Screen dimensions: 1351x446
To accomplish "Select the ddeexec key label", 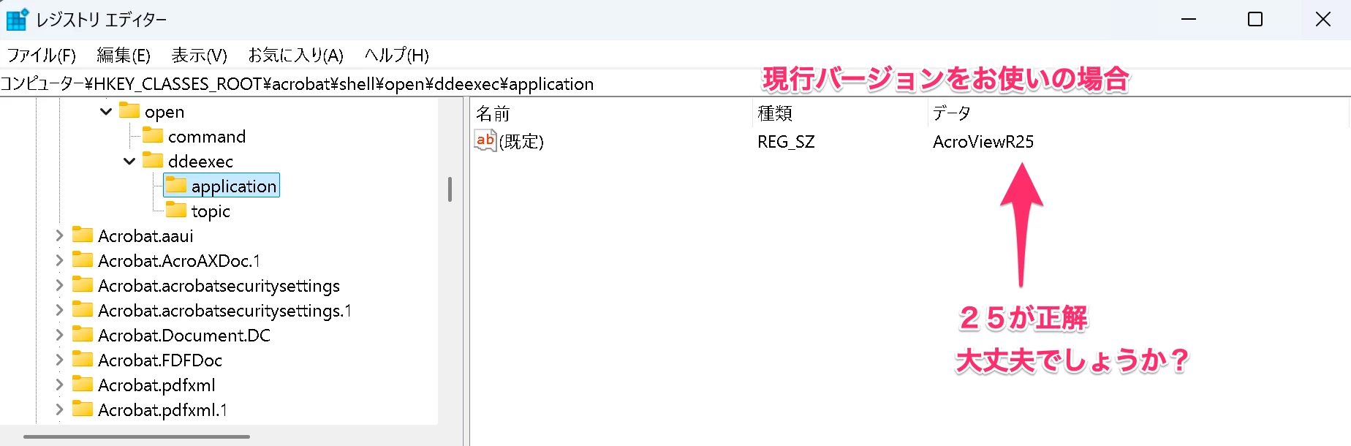I will click(200, 162).
